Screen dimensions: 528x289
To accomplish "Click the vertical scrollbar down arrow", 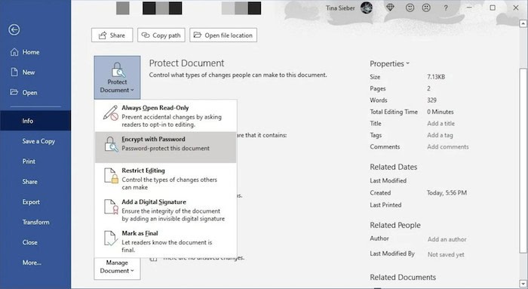I will point(523,283).
